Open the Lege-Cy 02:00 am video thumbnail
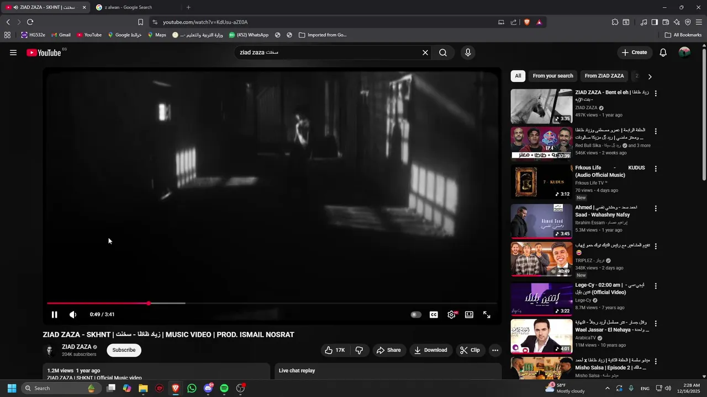707x397 pixels. pos(541,299)
